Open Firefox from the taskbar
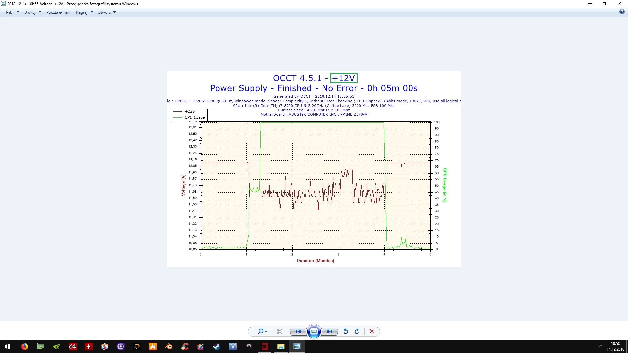 (25, 346)
